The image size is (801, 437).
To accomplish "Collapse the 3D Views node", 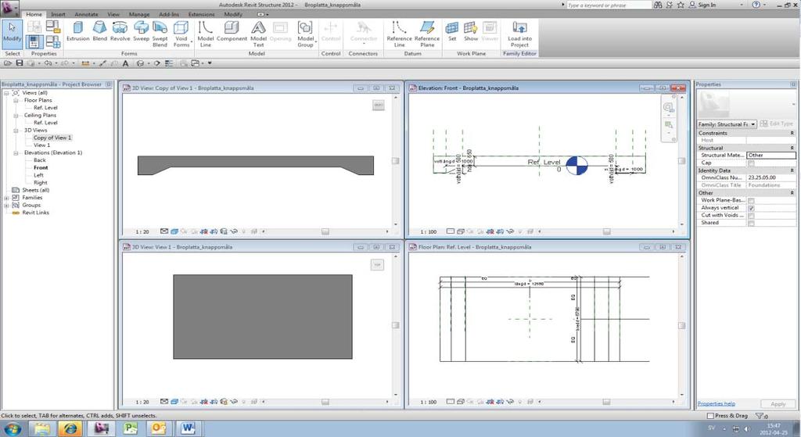I will (x=16, y=131).
